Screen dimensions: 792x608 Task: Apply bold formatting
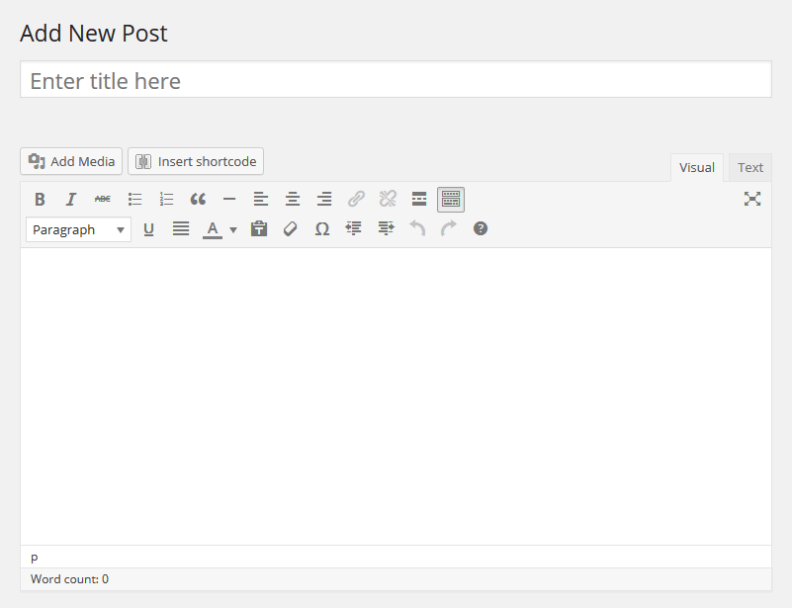click(x=40, y=199)
